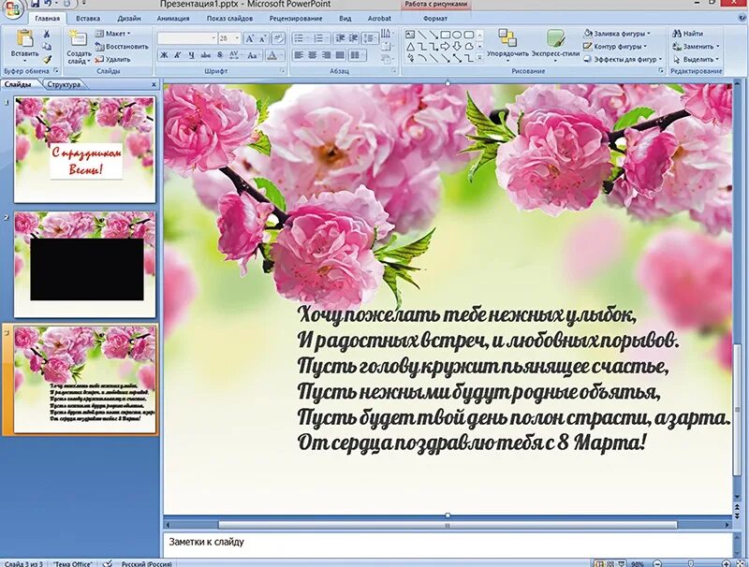Screen dimensions: 749x567
Task: Select slide 2 thumbnail with black rectangle
Action: [84, 265]
